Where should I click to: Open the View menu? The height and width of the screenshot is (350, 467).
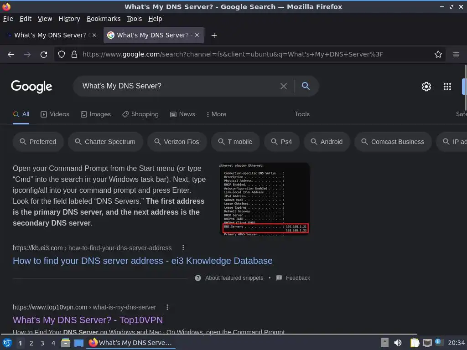[x=45, y=19]
